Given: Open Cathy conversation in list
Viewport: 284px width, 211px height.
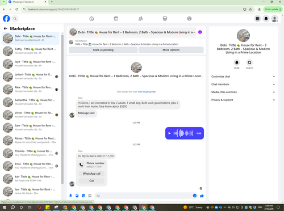Looking at the screenshot, I should [x=31, y=51].
